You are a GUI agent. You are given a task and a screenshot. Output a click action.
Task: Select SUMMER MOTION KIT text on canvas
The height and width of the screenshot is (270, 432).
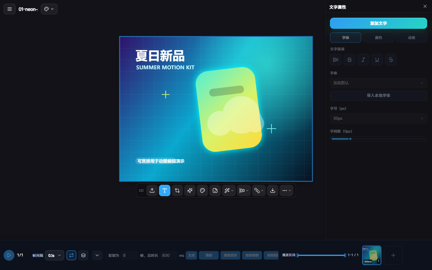point(165,67)
